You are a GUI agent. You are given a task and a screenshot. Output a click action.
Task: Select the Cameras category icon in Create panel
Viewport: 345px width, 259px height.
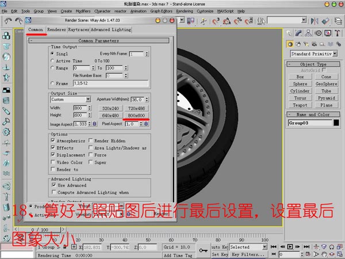[314, 44]
